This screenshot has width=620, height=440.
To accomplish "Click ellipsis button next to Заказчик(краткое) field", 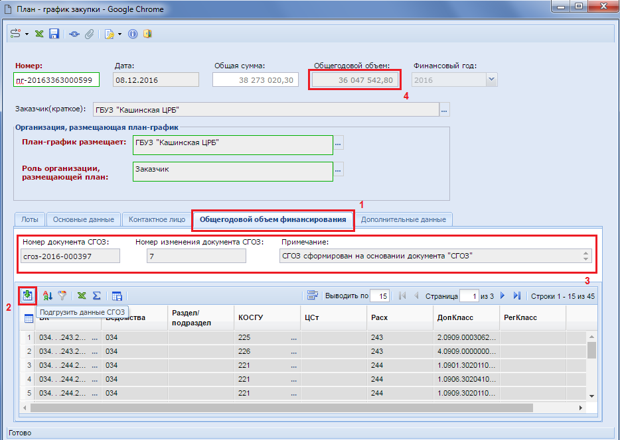I will coord(445,109).
